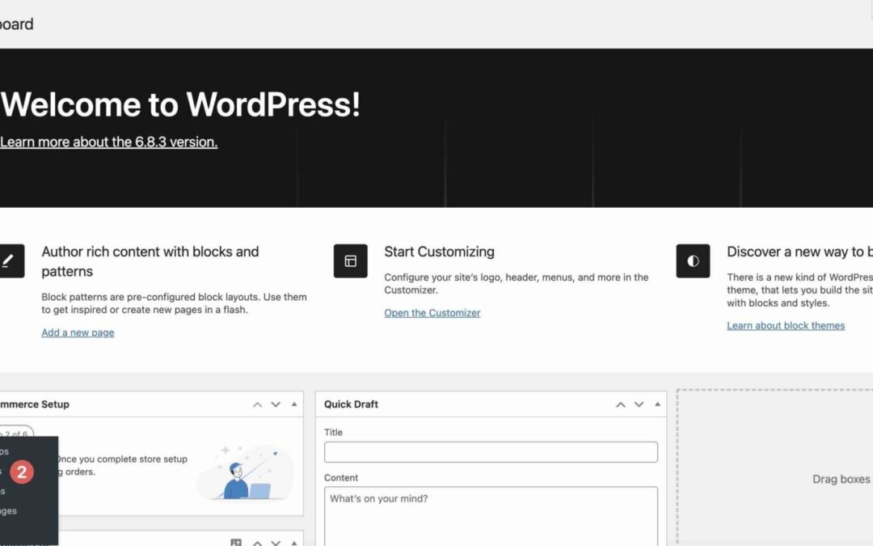Move Quick Draft widget up with arrow

(x=620, y=404)
